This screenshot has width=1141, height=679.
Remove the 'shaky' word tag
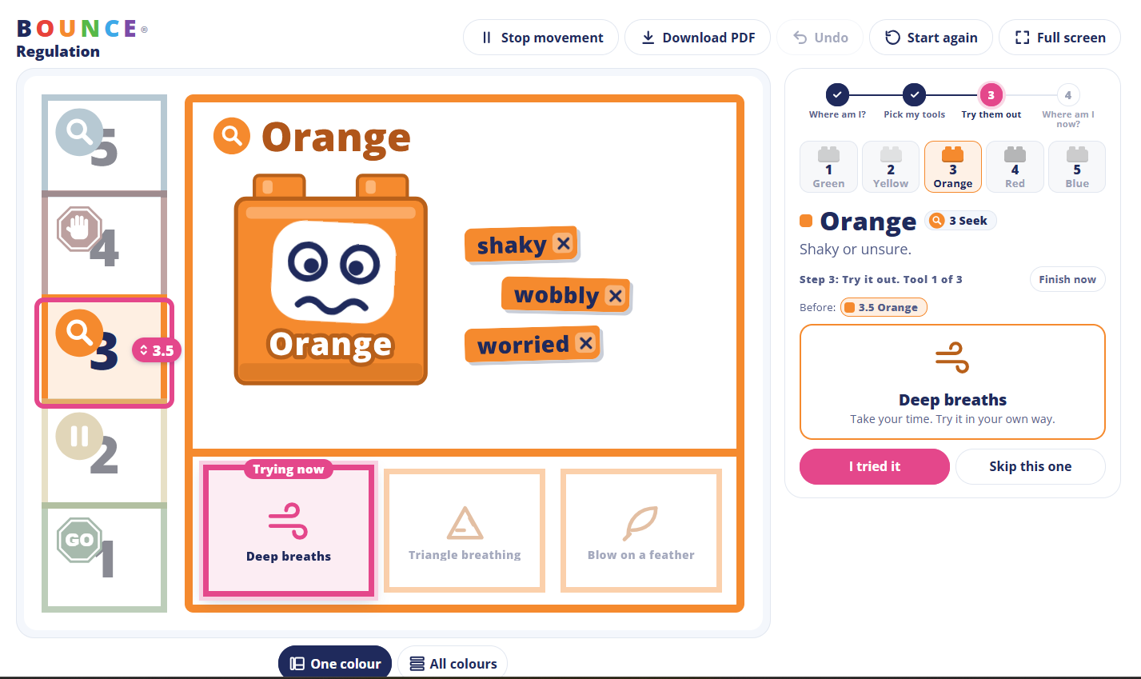tap(564, 244)
